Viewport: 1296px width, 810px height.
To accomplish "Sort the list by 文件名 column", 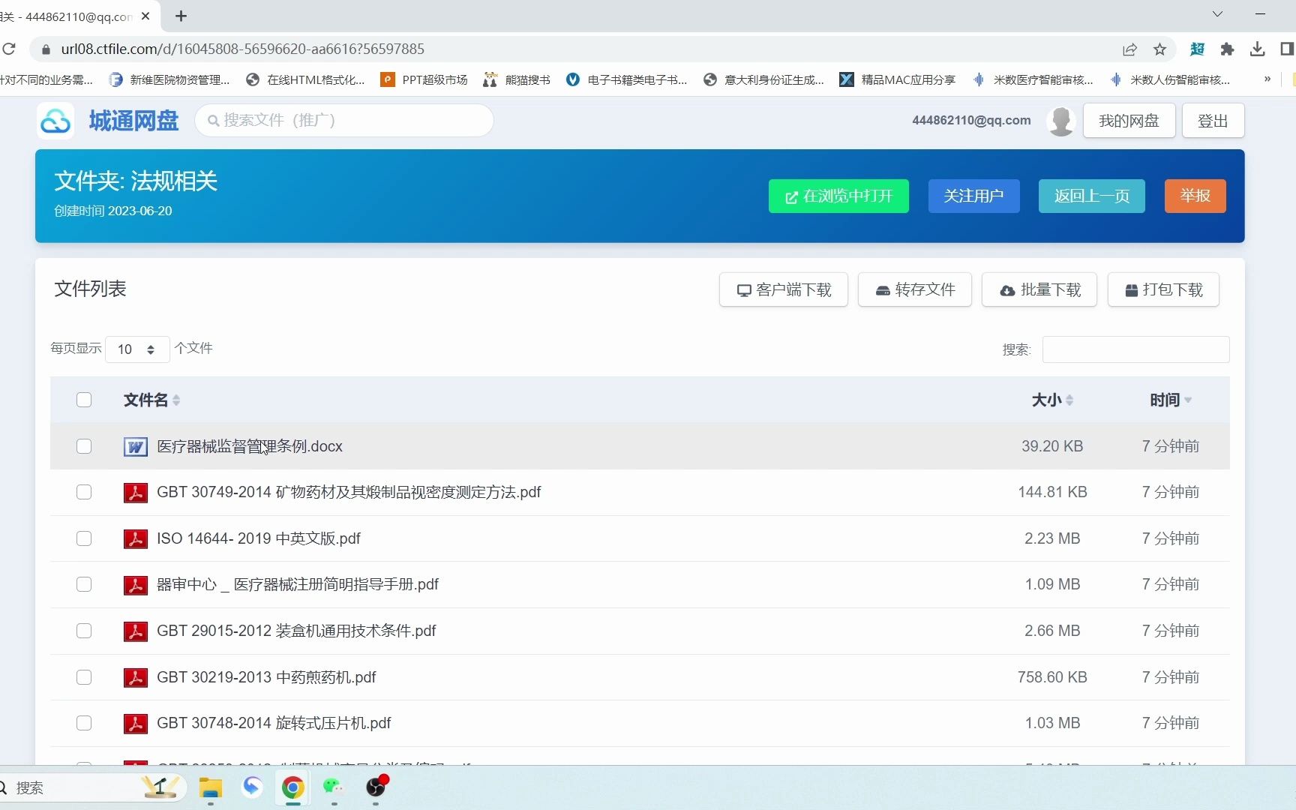I will pos(151,400).
